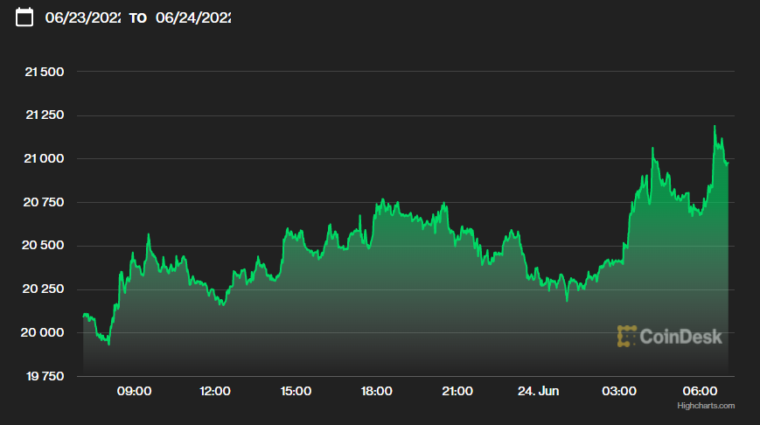This screenshot has width=760, height=425.
Task: Select the 09:00 x-axis time label
Action: pyautogui.click(x=135, y=391)
